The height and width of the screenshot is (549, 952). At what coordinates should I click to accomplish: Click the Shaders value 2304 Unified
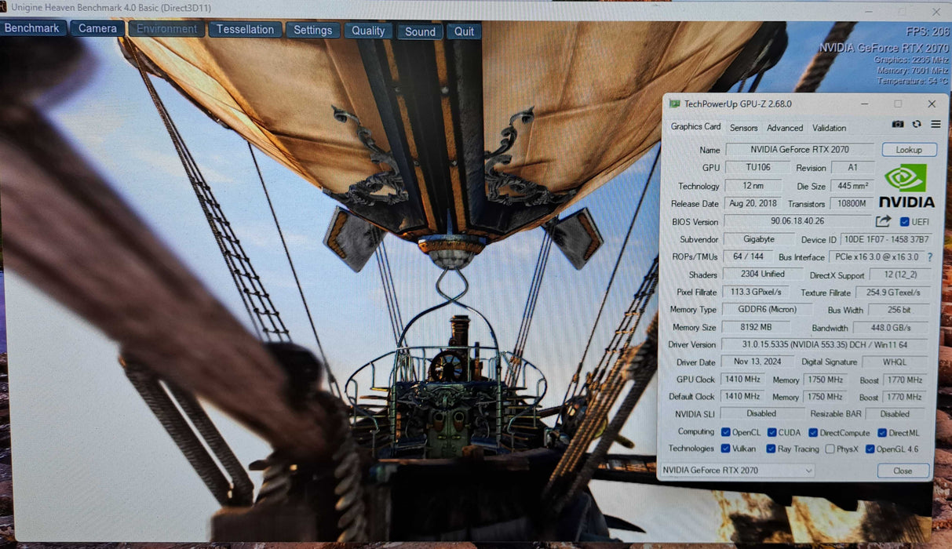(x=763, y=274)
